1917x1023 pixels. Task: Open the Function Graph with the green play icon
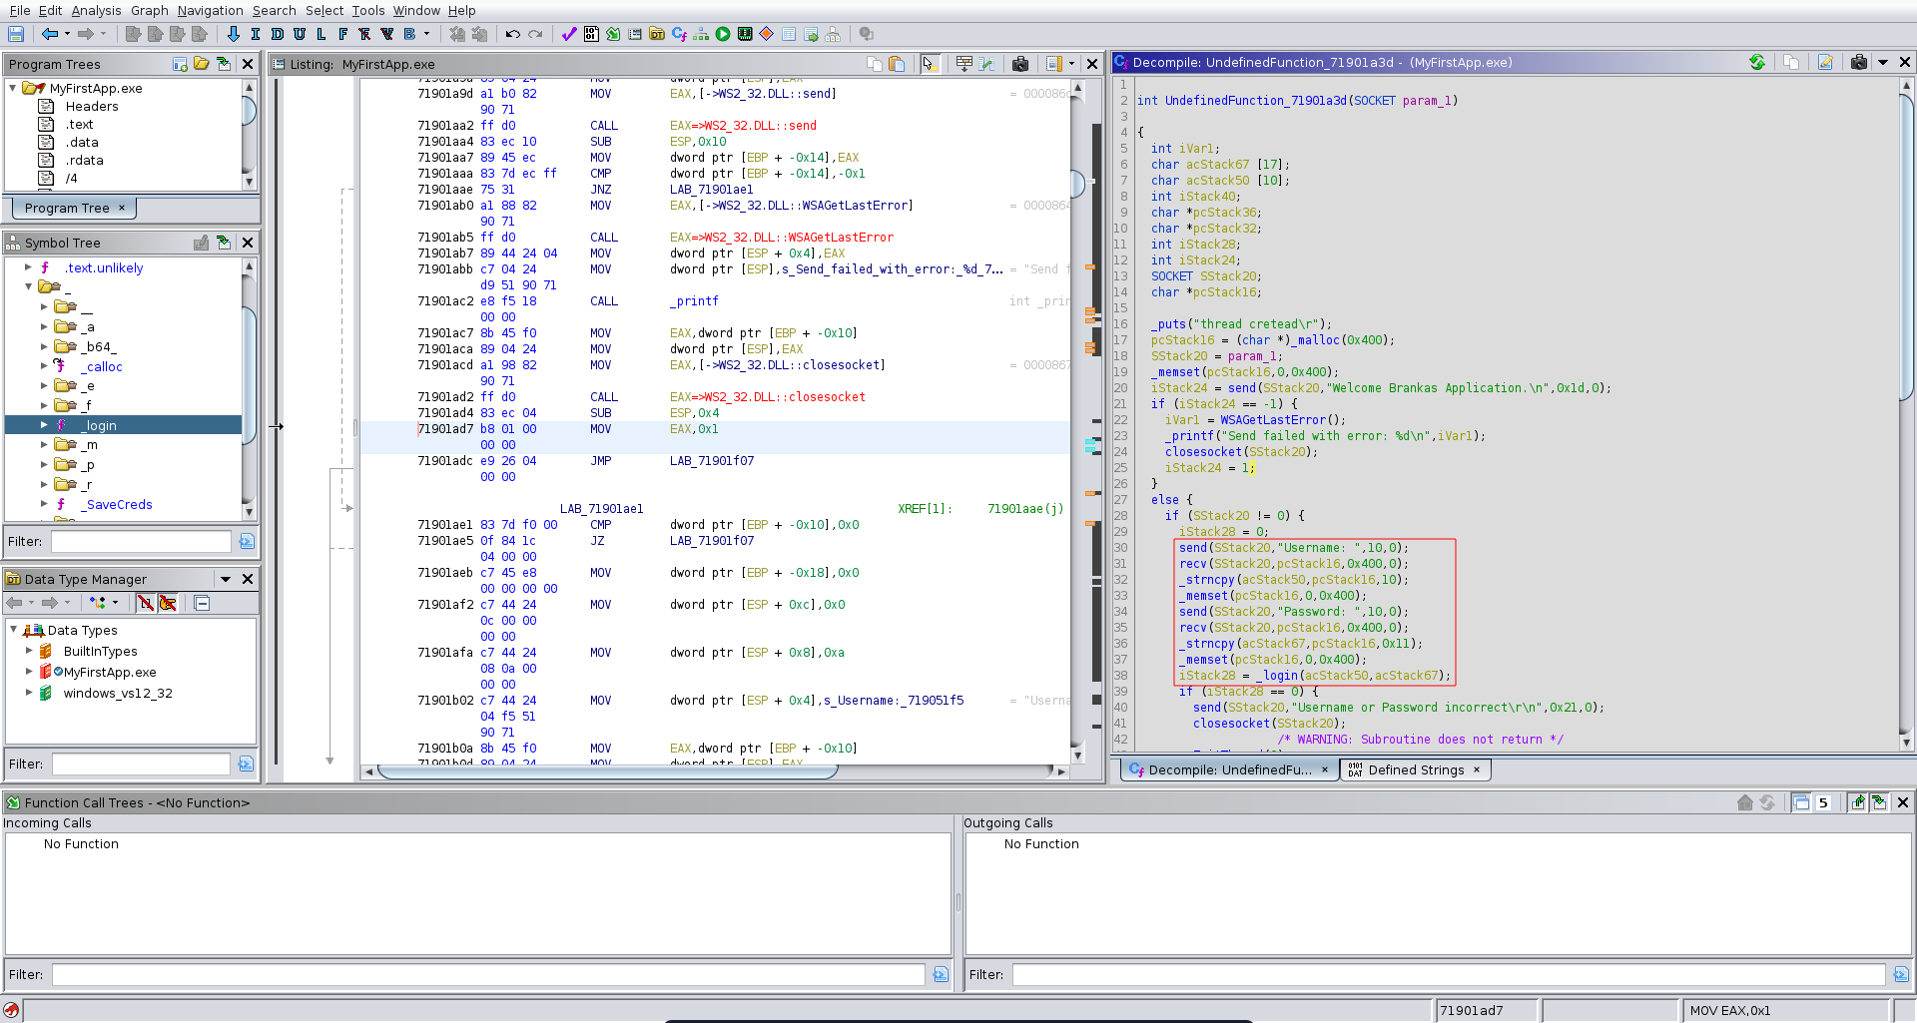tap(723, 34)
